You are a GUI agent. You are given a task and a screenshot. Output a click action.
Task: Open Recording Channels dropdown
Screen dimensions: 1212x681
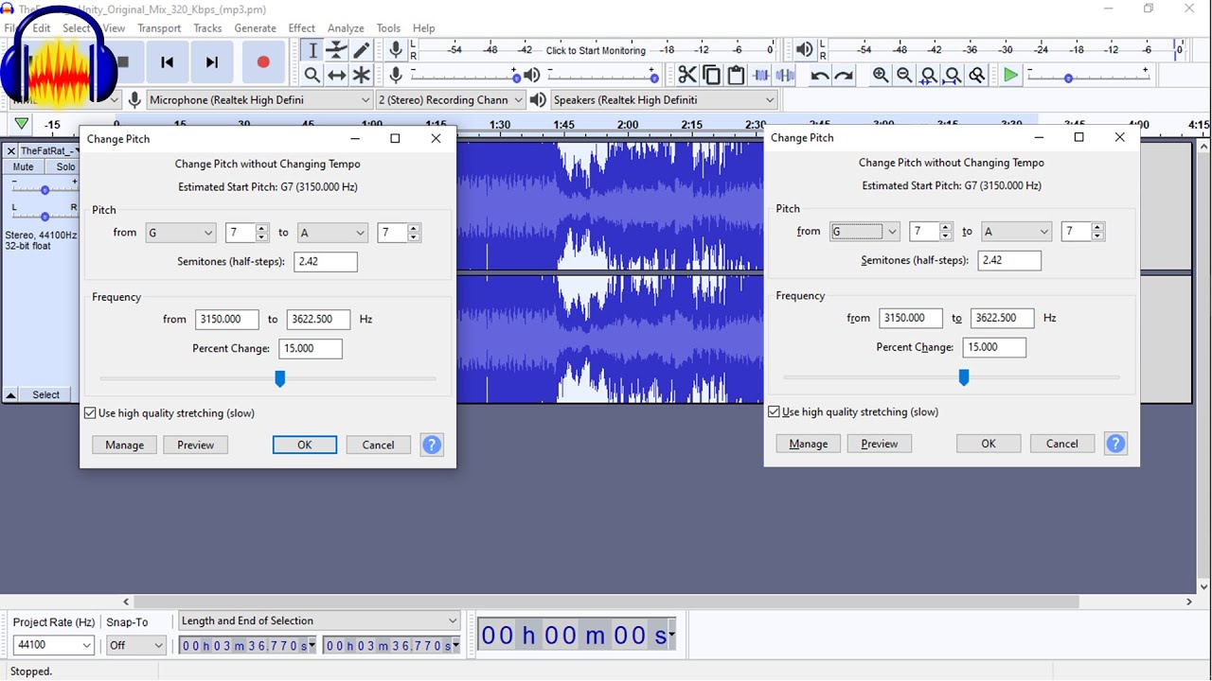coord(451,99)
